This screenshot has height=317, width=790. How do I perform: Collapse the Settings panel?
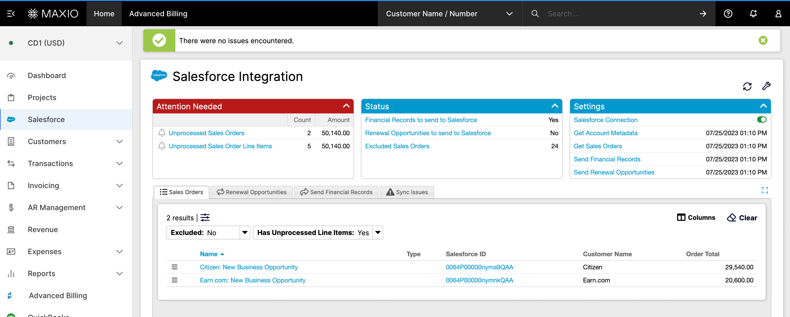pos(763,106)
